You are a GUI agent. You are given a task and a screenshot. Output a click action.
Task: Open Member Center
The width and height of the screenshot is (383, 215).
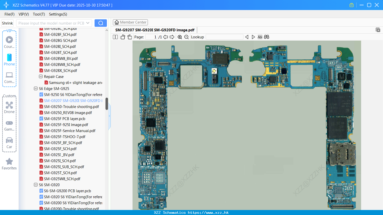click(x=130, y=22)
